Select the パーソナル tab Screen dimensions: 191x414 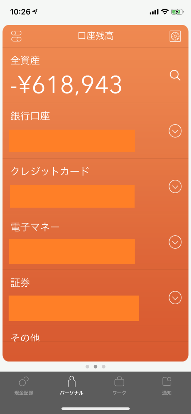(x=72, y=386)
